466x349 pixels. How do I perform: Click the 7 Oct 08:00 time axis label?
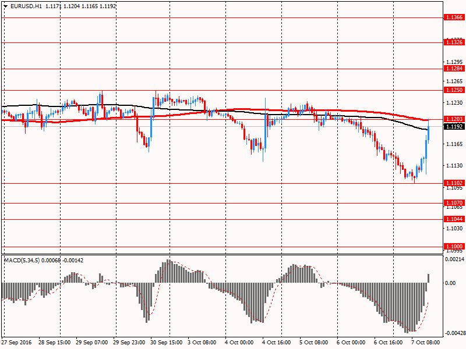pos(426,343)
